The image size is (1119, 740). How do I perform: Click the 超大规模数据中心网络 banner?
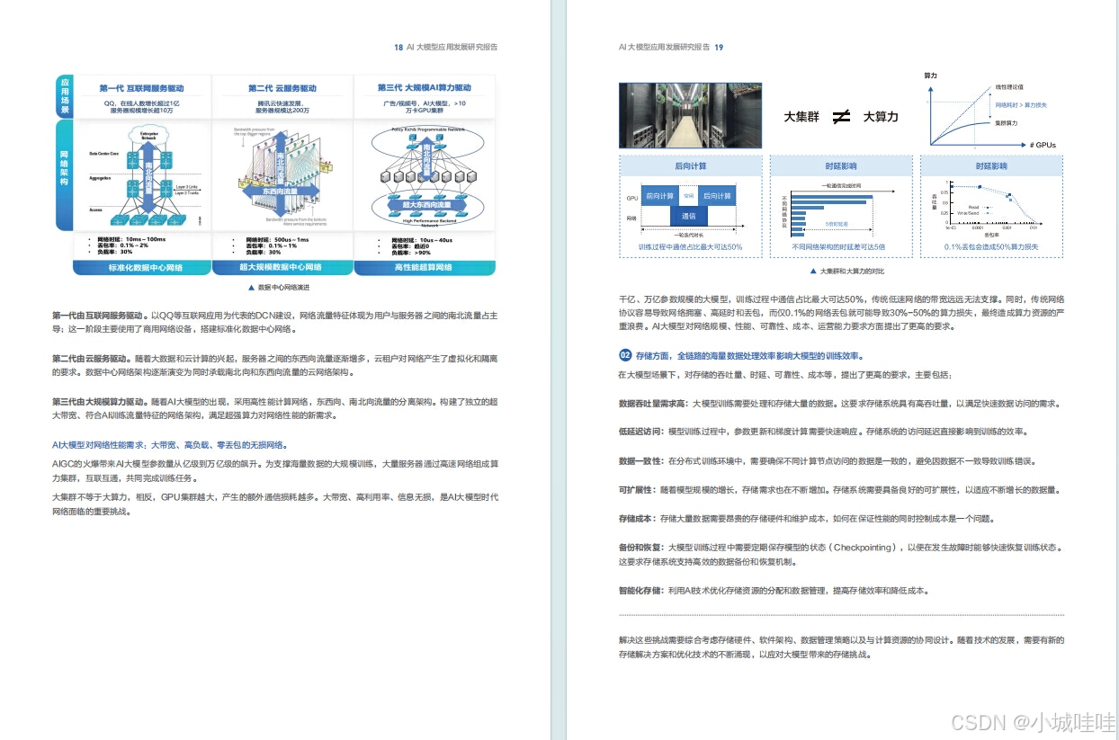pos(282,268)
